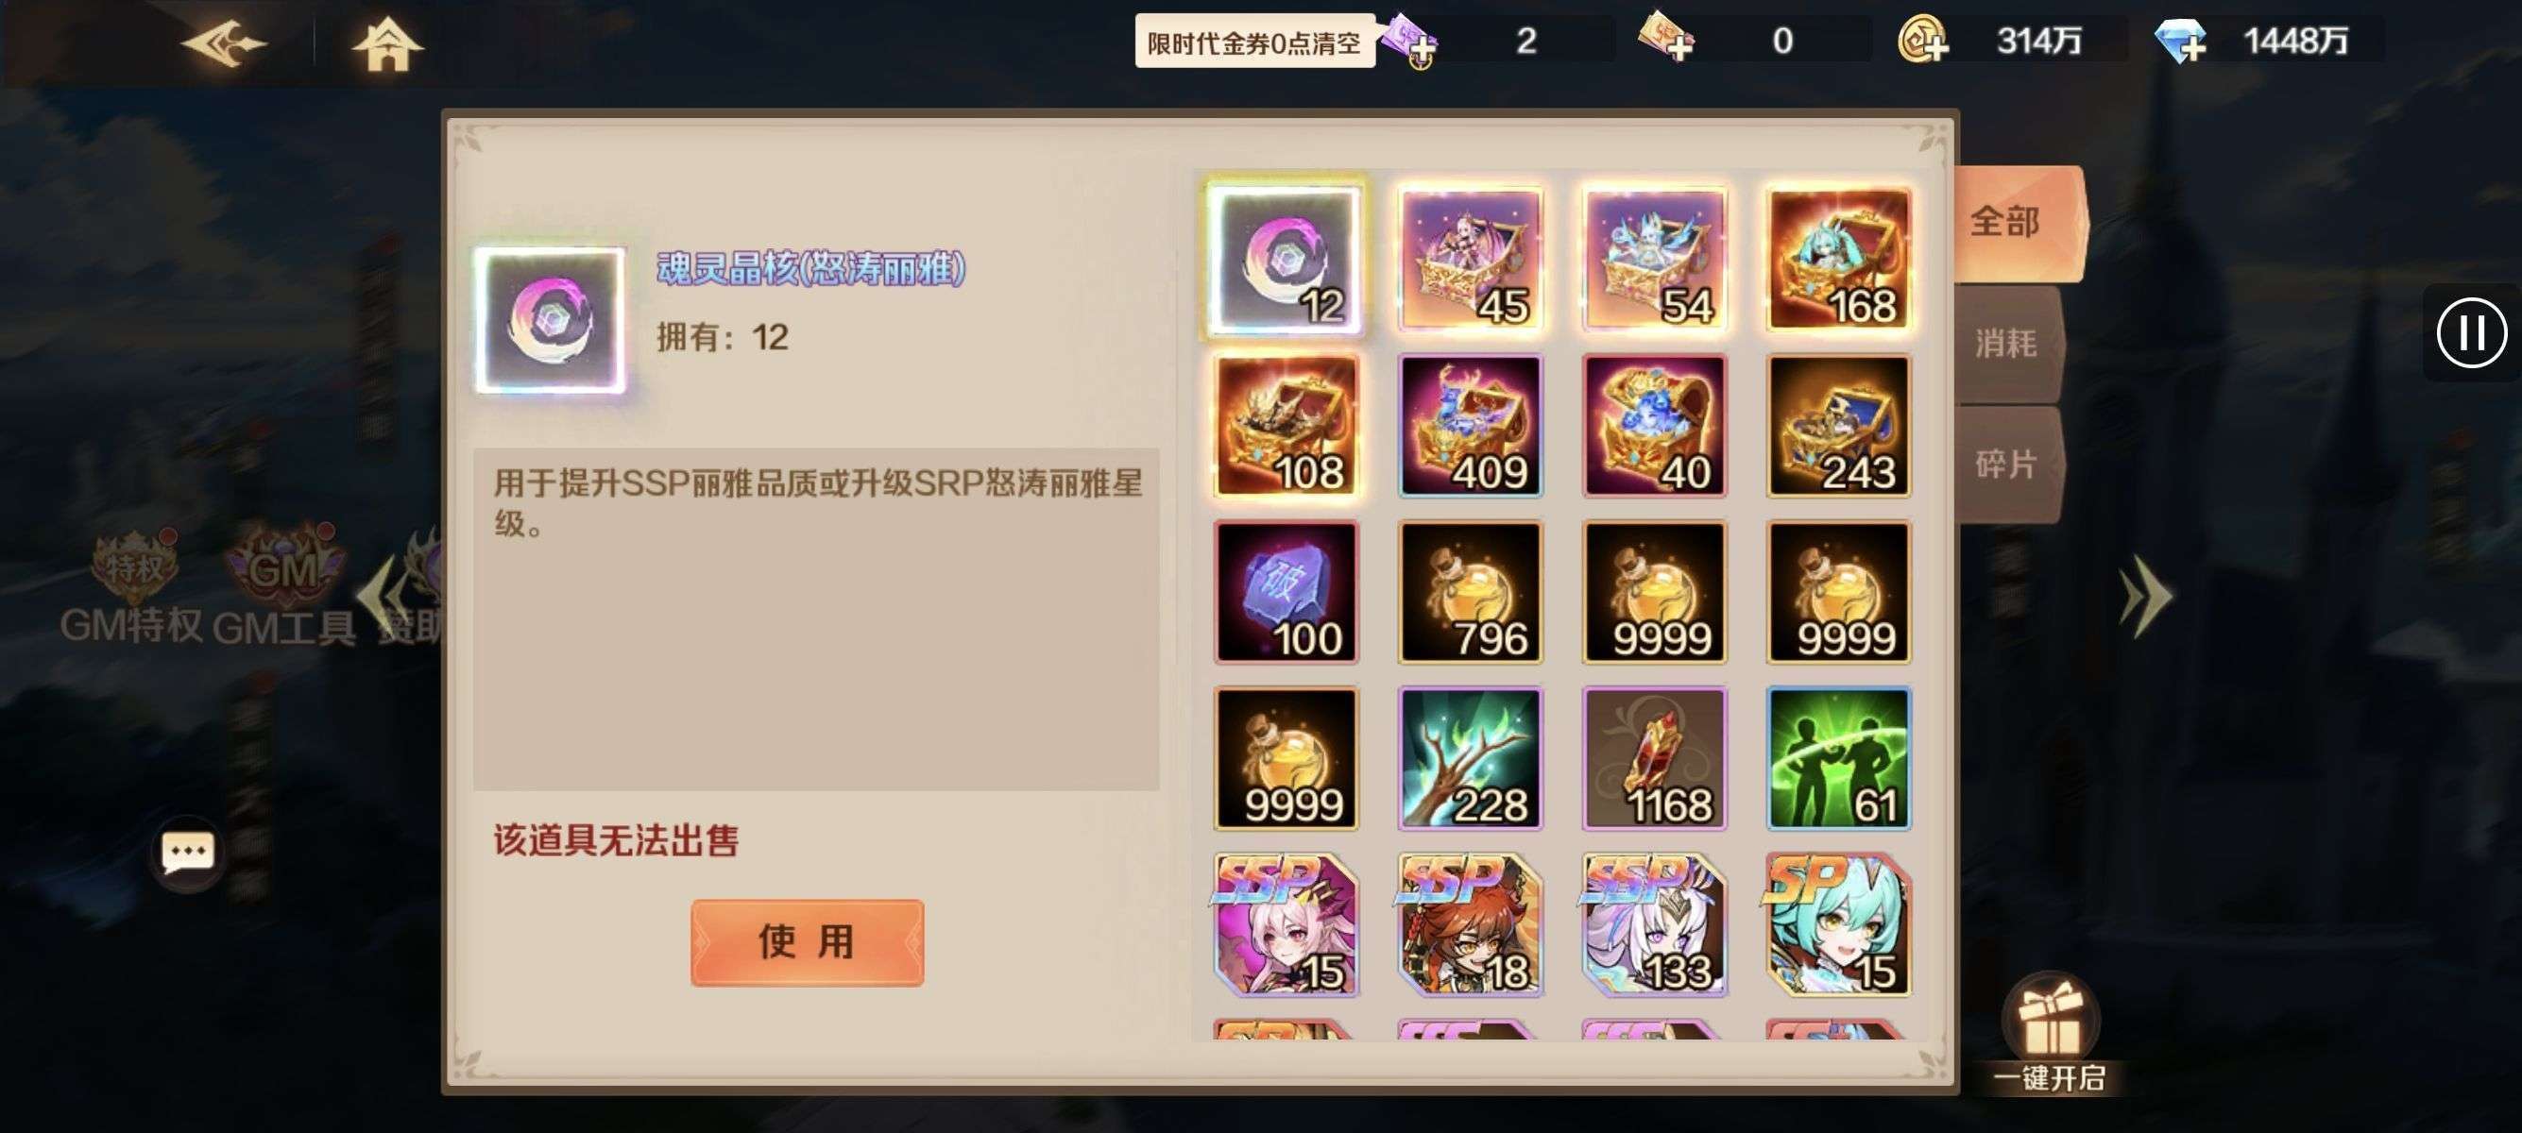Select the green antler item with 228
This screenshot has height=1133, width=2522.
pos(1470,758)
